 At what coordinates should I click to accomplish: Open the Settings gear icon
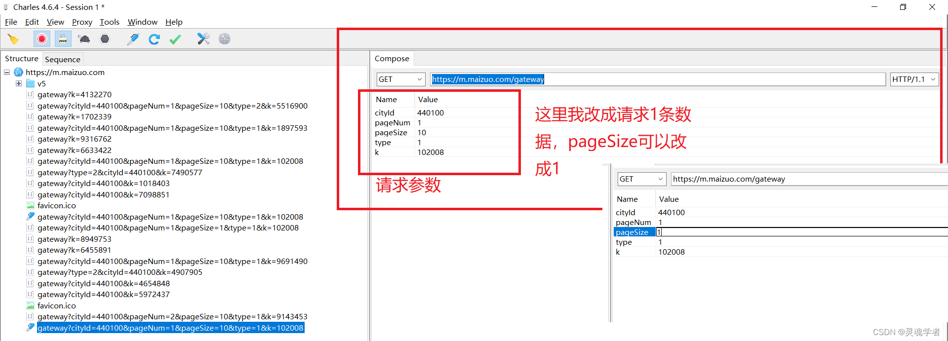coord(225,39)
